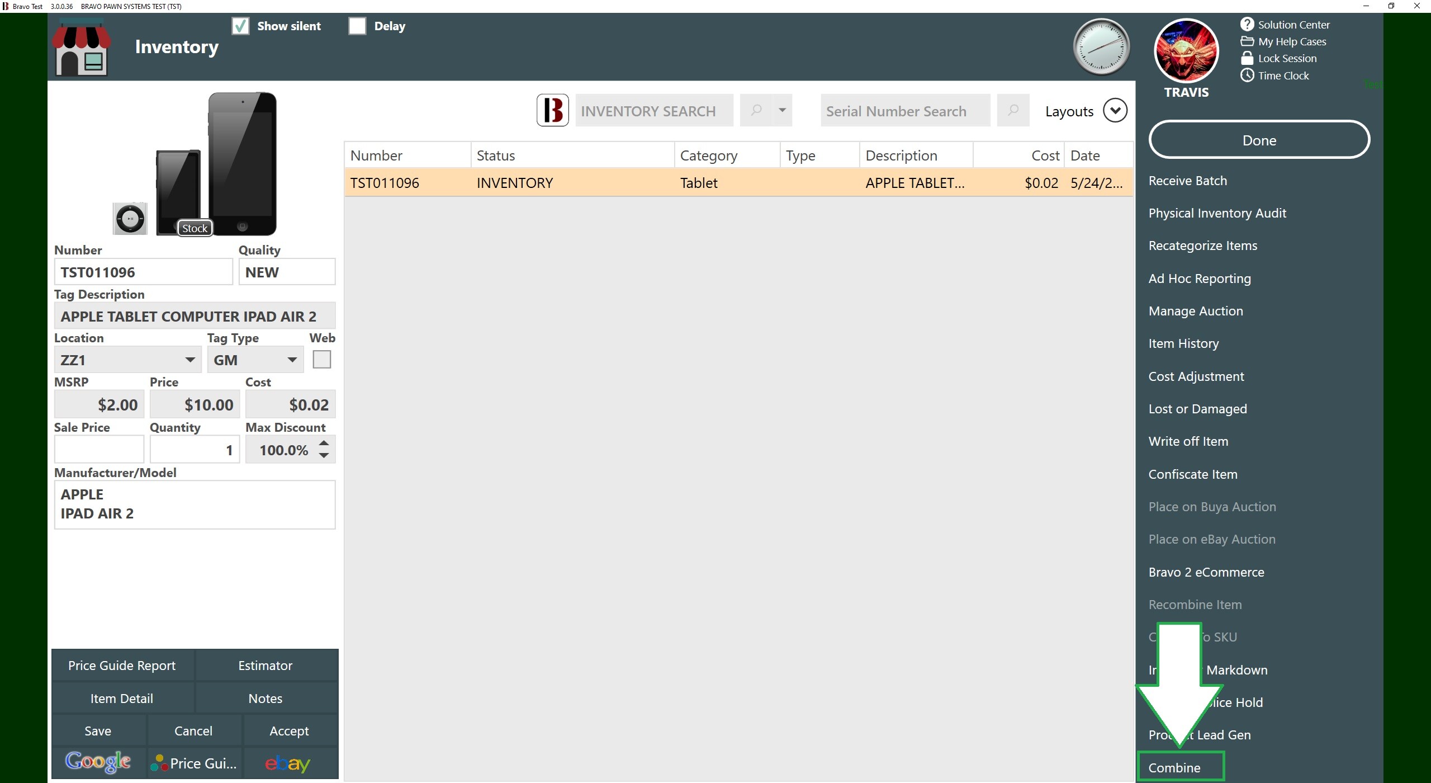
Task: Enable the Delay checkbox
Action: click(x=357, y=26)
